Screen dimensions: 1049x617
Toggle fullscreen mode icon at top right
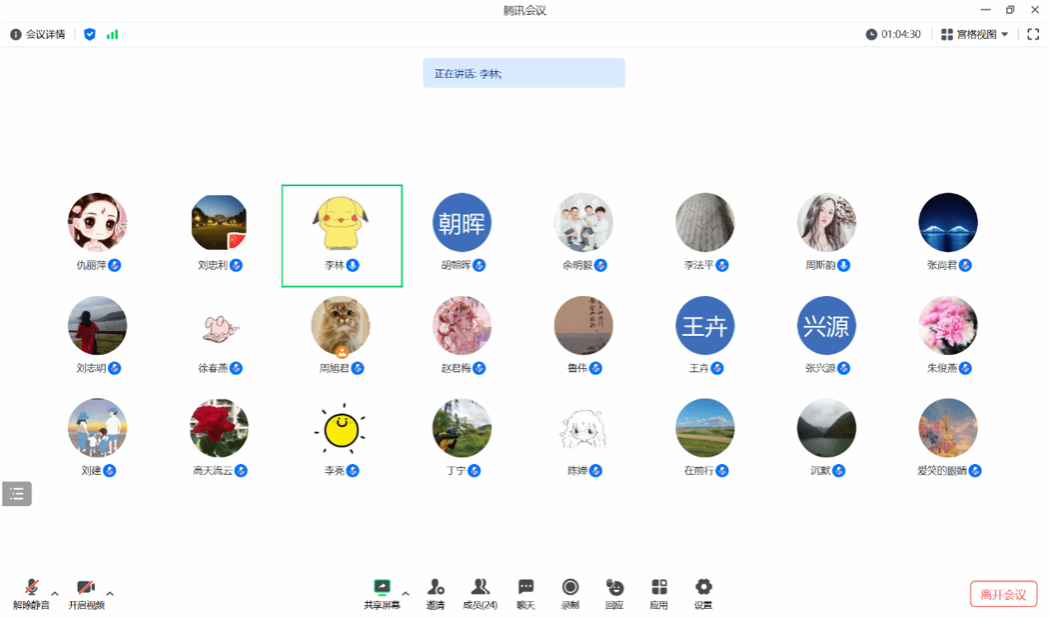click(x=1032, y=35)
